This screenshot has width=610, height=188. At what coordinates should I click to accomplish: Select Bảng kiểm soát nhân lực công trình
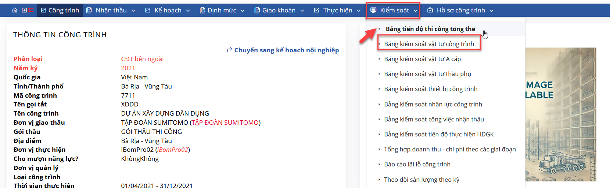tap(433, 104)
